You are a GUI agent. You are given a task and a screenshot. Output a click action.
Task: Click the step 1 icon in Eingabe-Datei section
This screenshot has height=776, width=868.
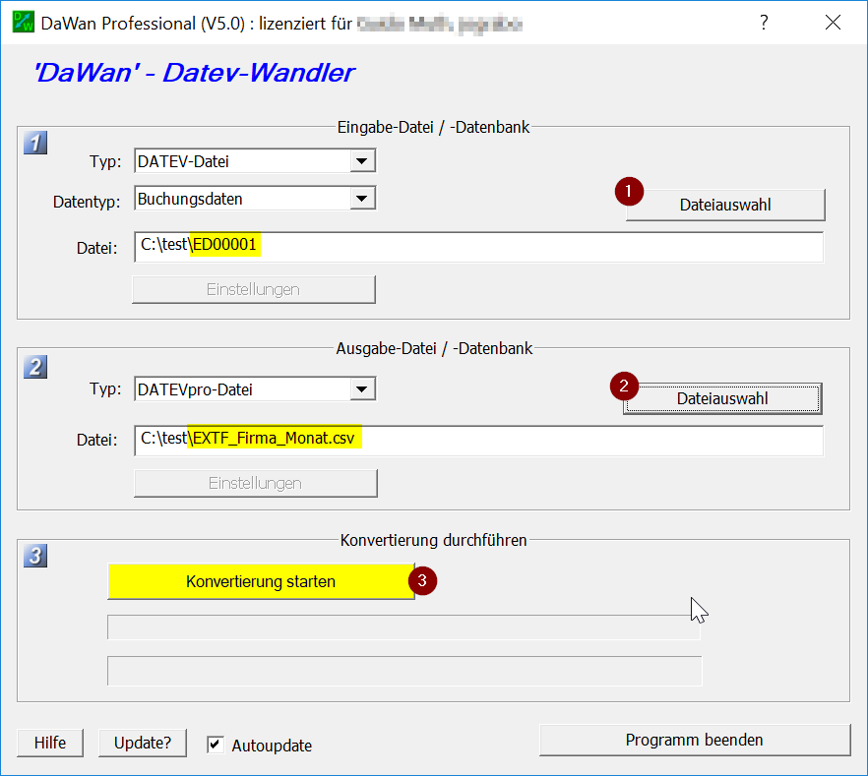35,143
